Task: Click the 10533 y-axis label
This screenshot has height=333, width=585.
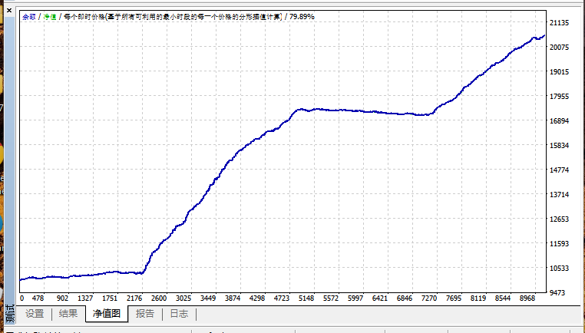Action: 559,269
